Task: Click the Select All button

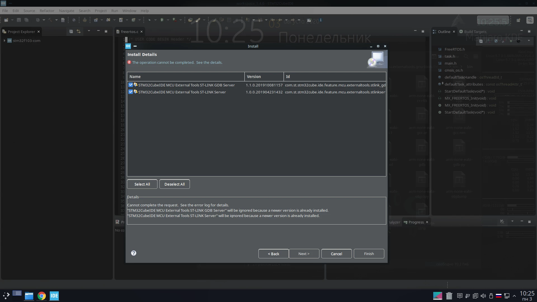Action: (x=142, y=184)
